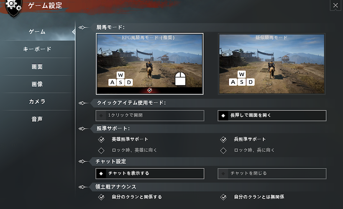Enable ロック時、兵に向く checkbox
This screenshot has width=343, height=209.
(223, 150)
